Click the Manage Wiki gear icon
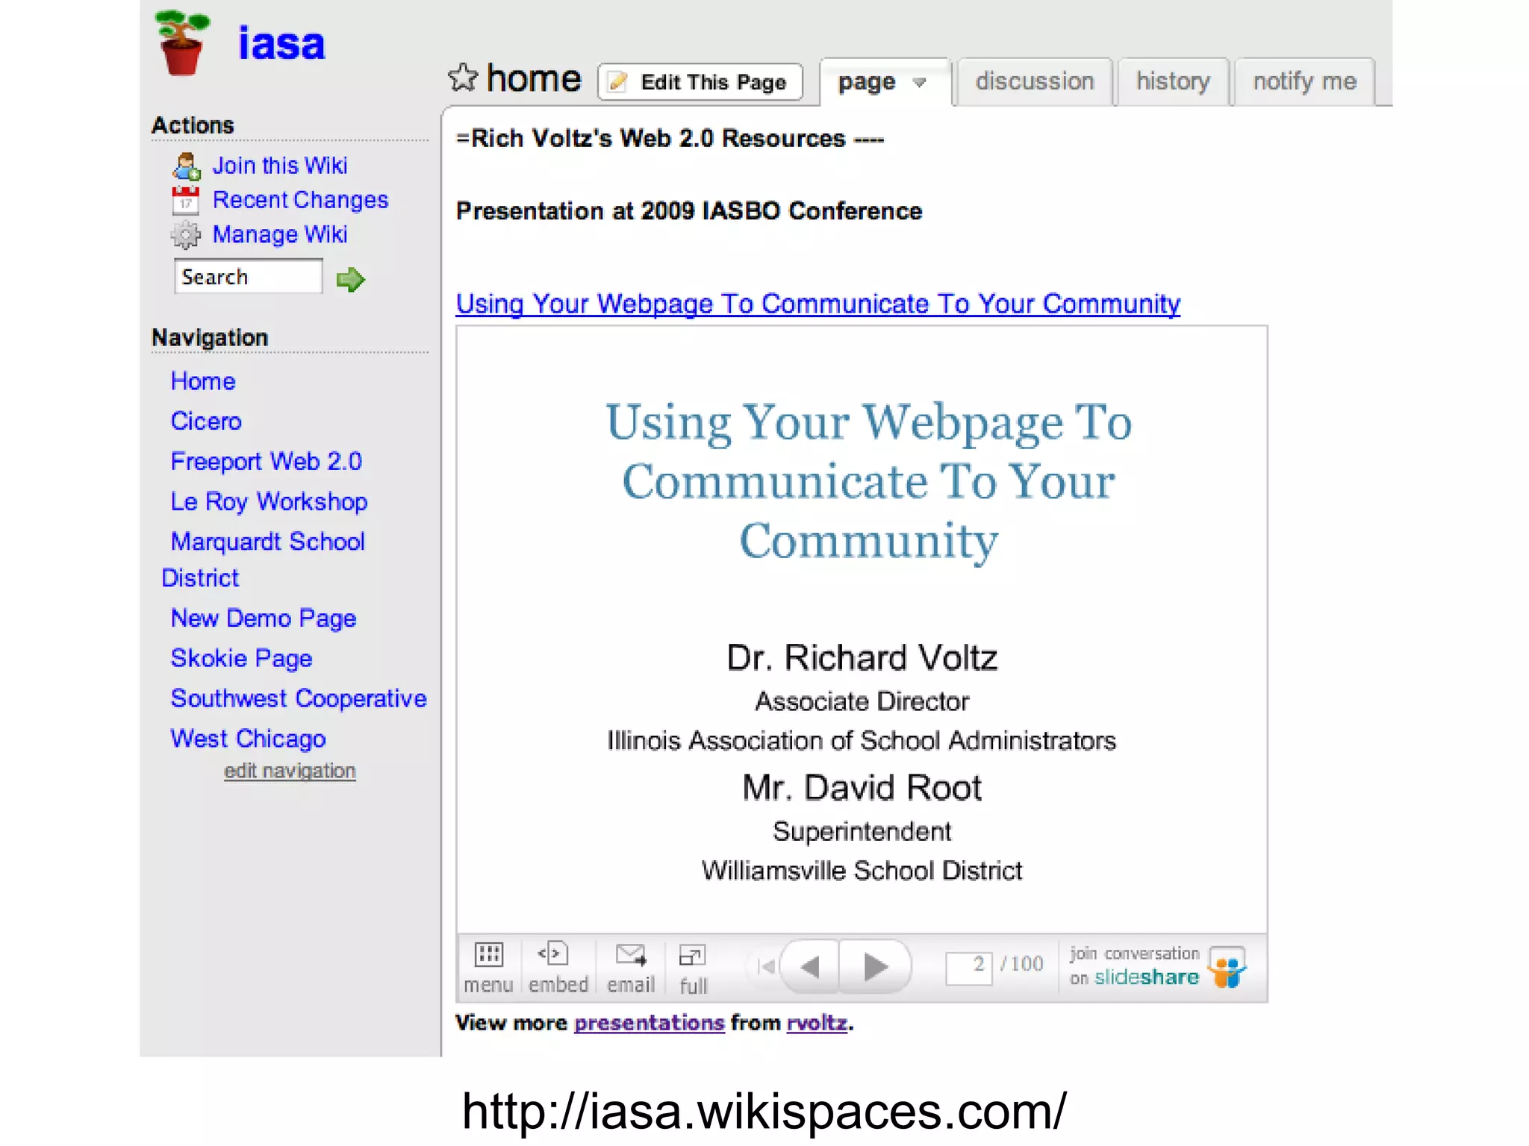Viewport: 1529px width, 1146px height. coord(185,235)
